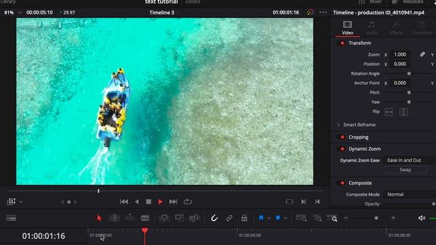Flip the clip horizontally
This screenshot has height=245, width=436.
tap(389, 112)
